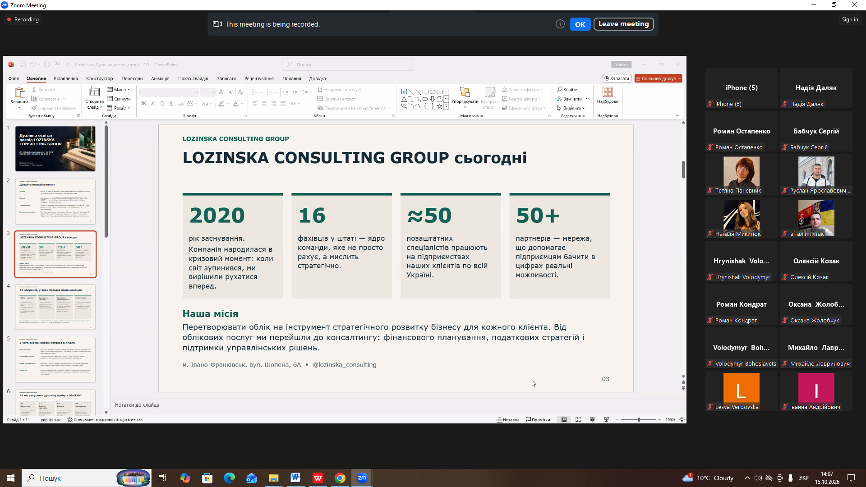Open the font name combo box

tap(169, 92)
